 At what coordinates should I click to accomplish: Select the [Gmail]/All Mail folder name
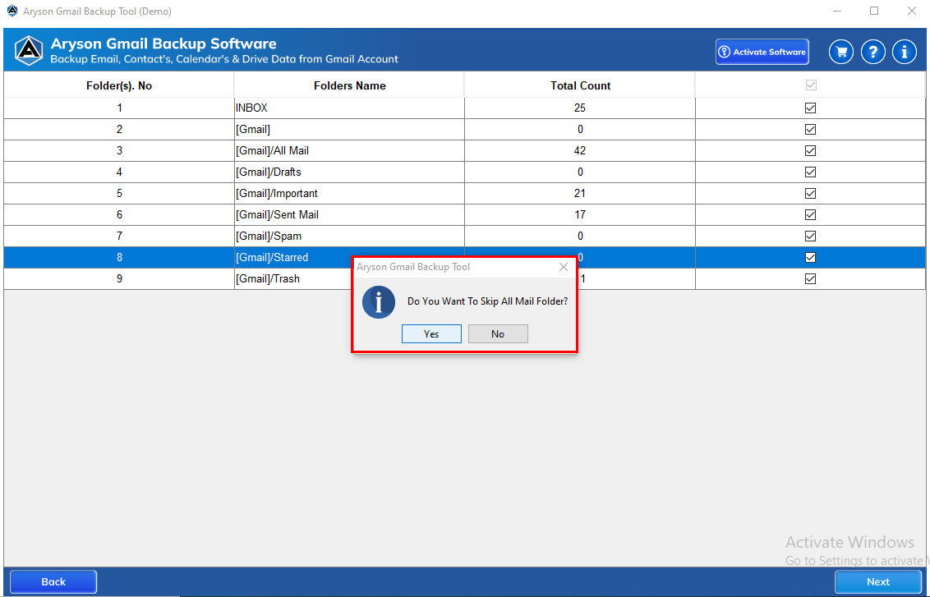click(x=272, y=150)
